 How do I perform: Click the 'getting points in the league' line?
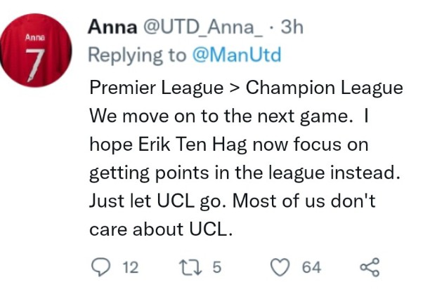click(245, 173)
